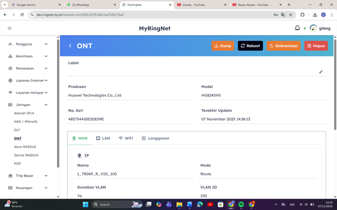
Task: Open Spotify from the taskbar
Action: pos(241,205)
